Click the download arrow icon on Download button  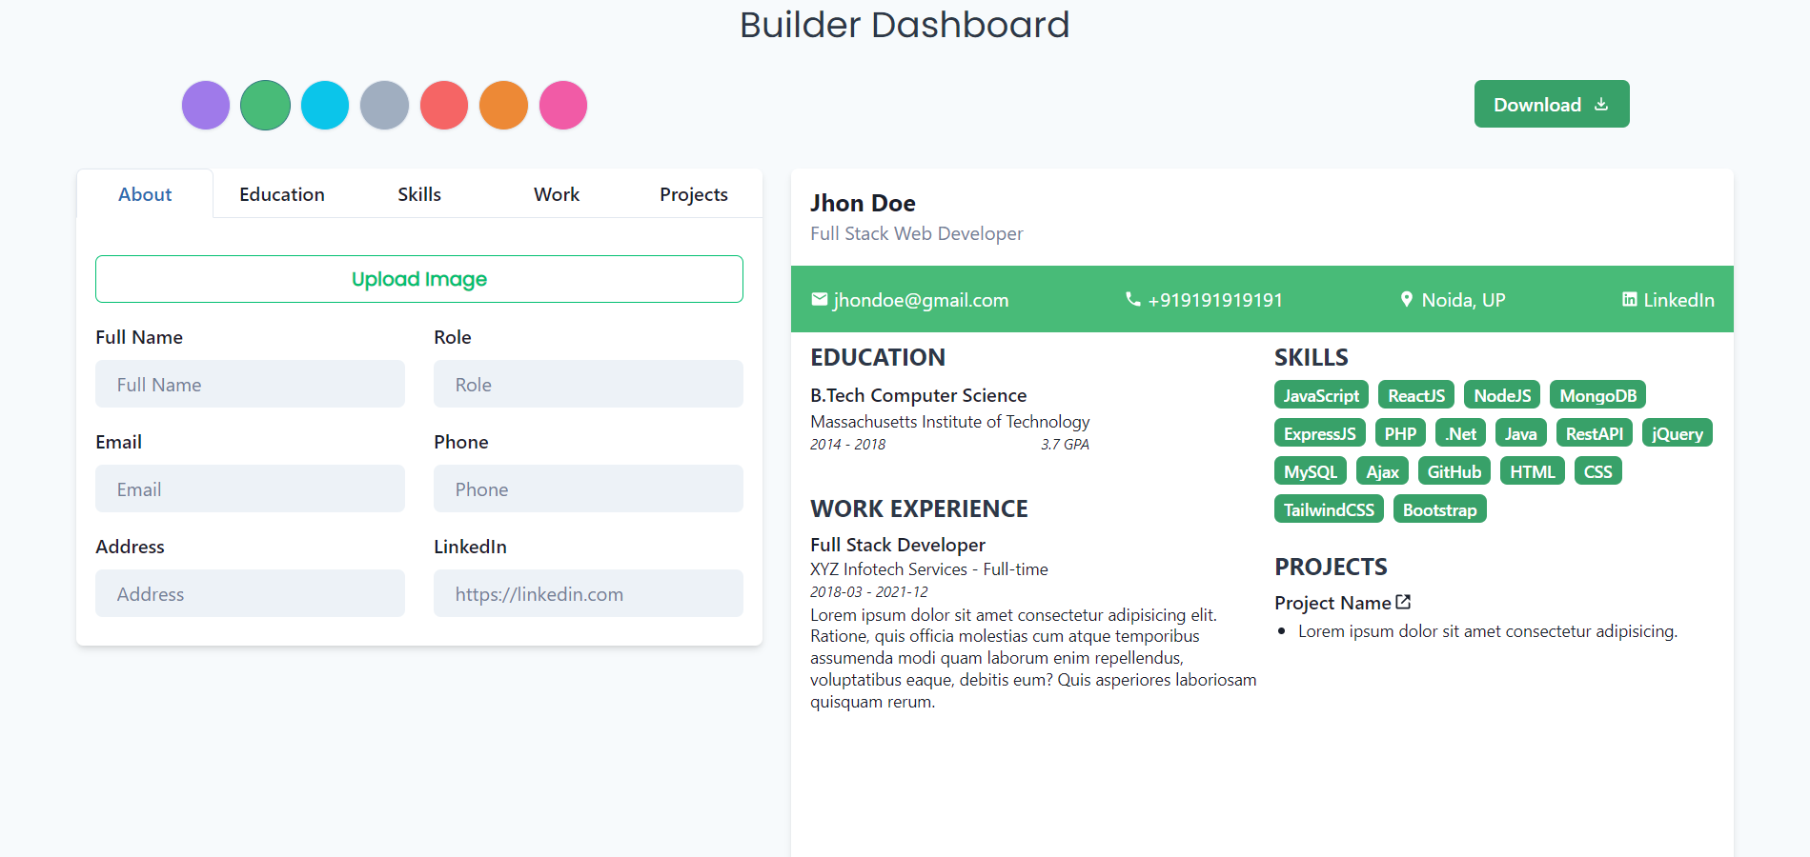click(x=1601, y=105)
